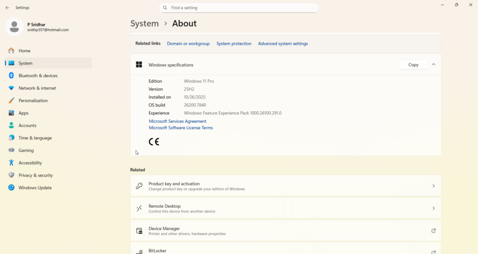
Task: Collapse the Windows specifications section
Action: point(434,64)
